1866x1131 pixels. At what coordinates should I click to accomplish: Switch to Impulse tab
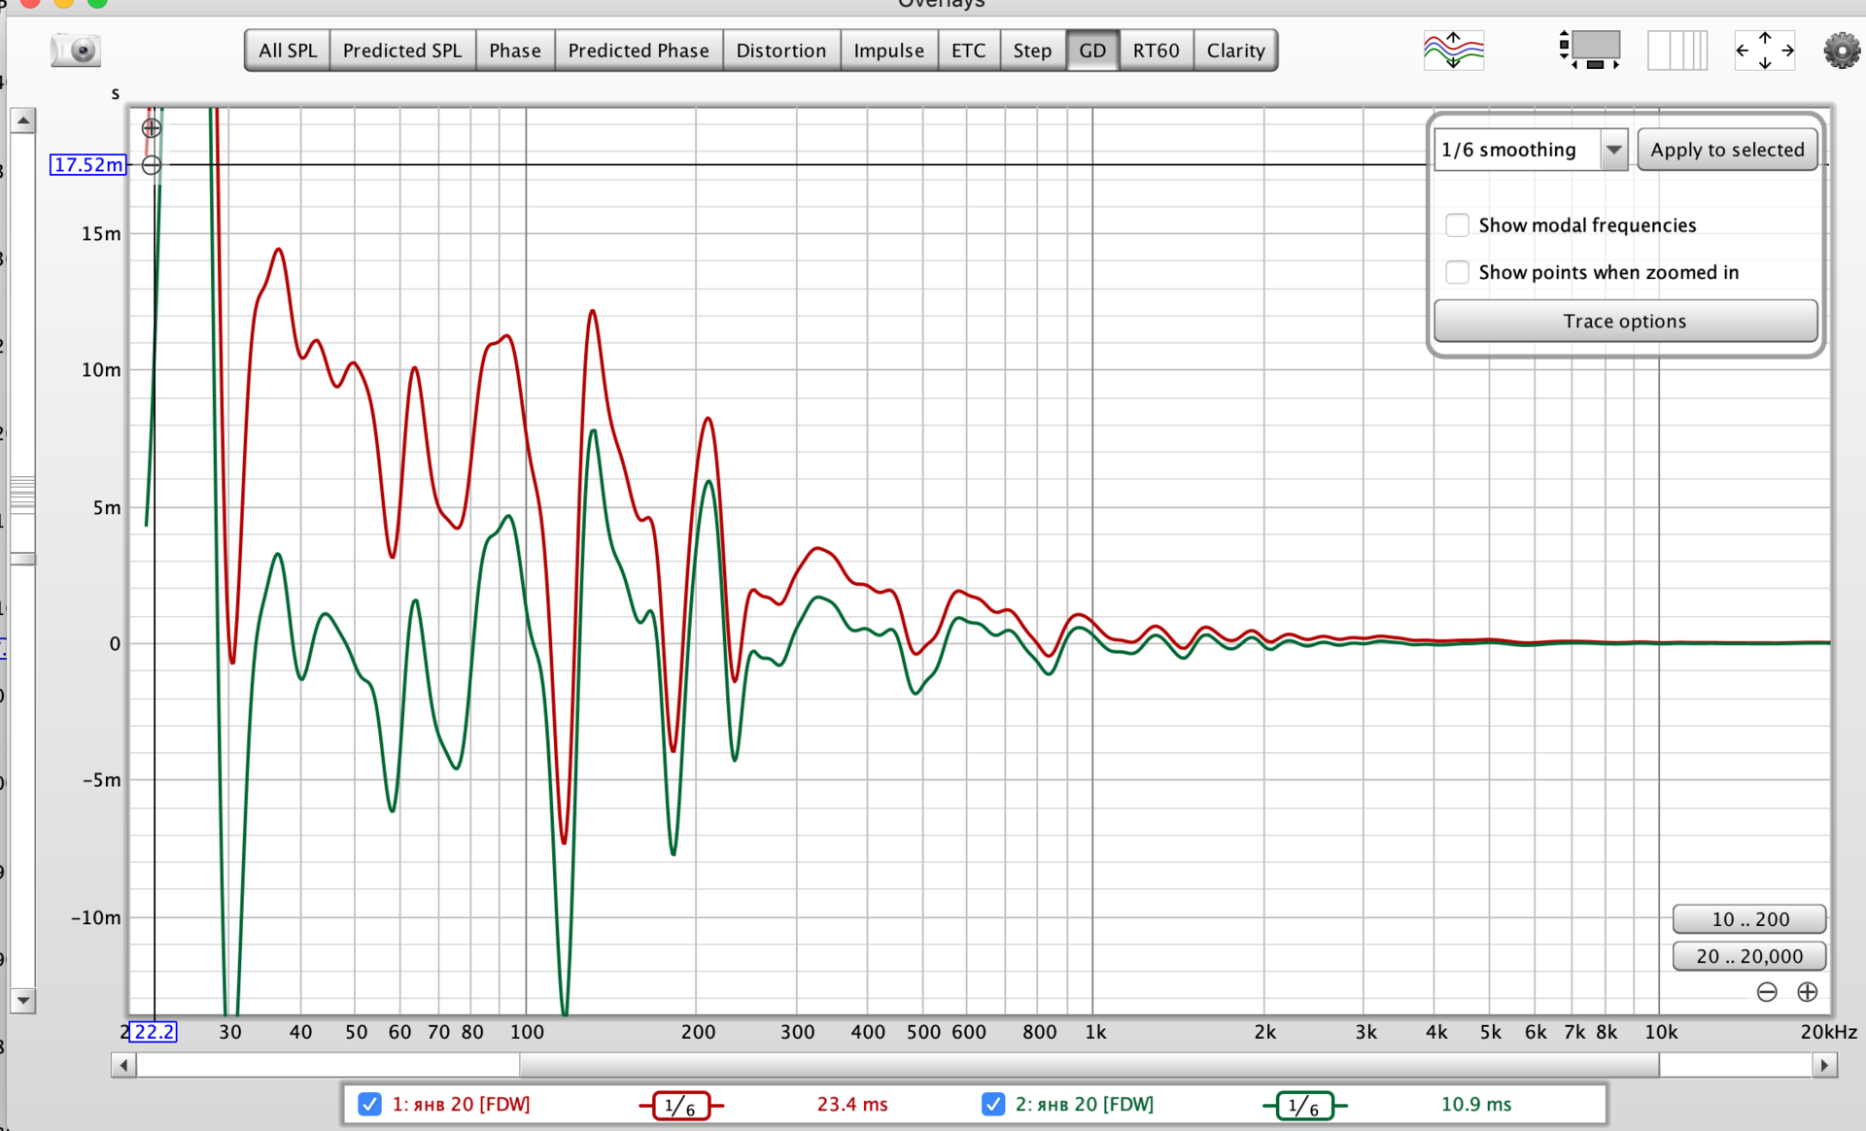(889, 51)
